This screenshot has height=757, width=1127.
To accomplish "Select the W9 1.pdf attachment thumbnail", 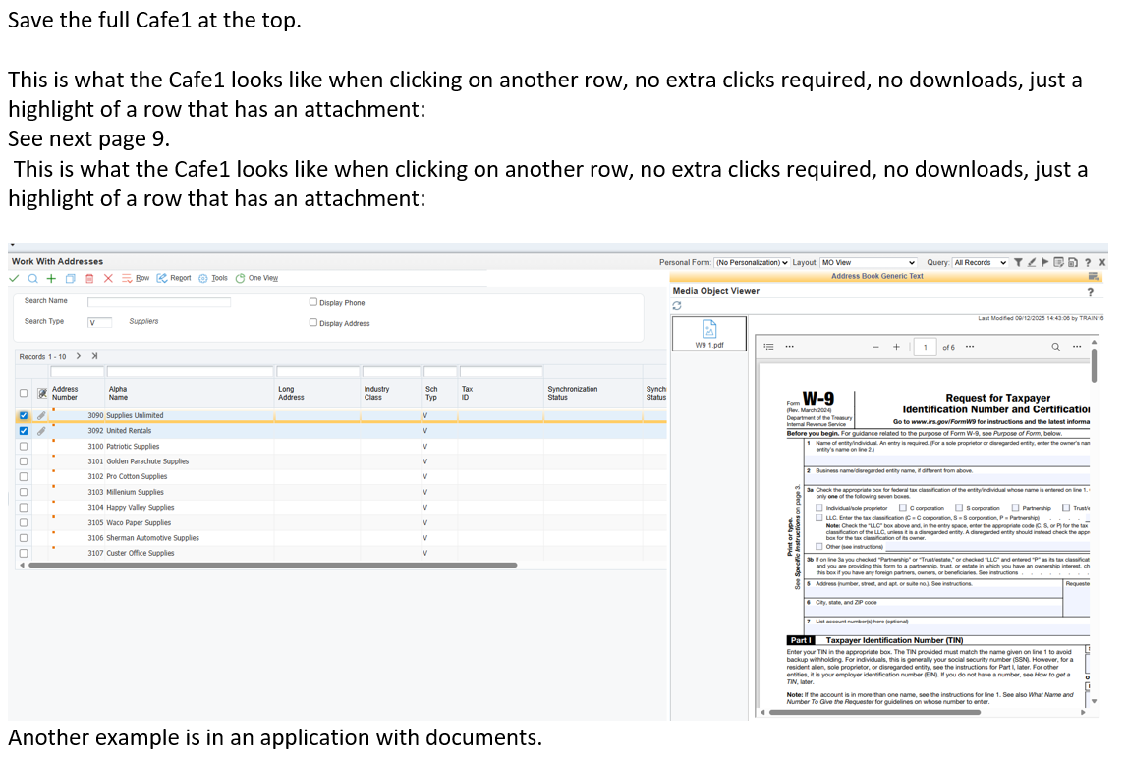I will (710, 332).
